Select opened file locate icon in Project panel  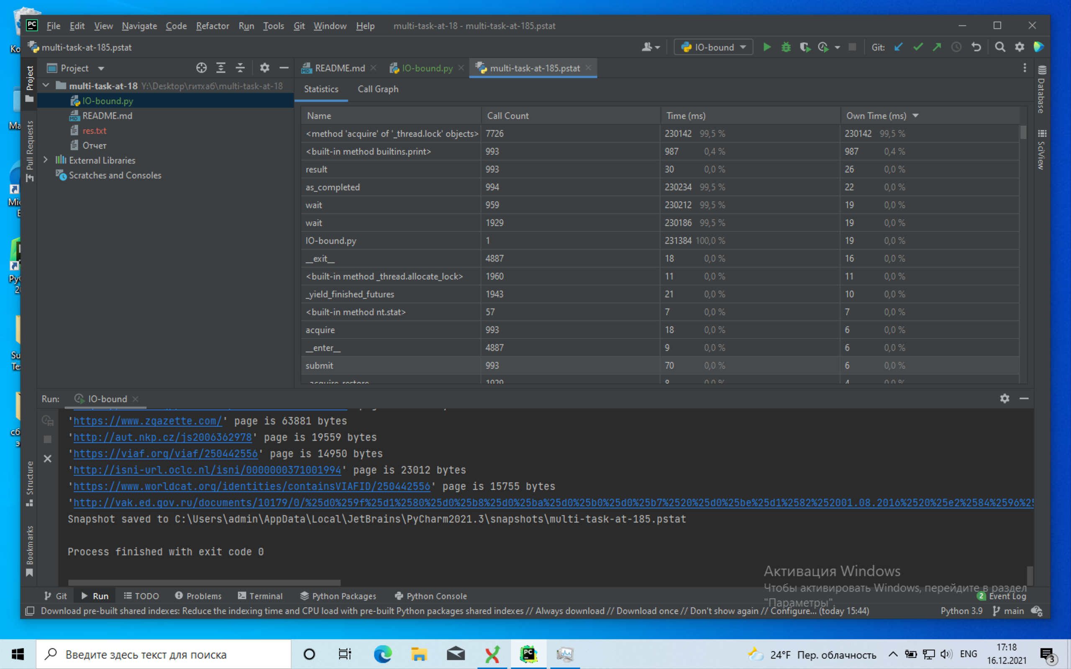point(201,68)
